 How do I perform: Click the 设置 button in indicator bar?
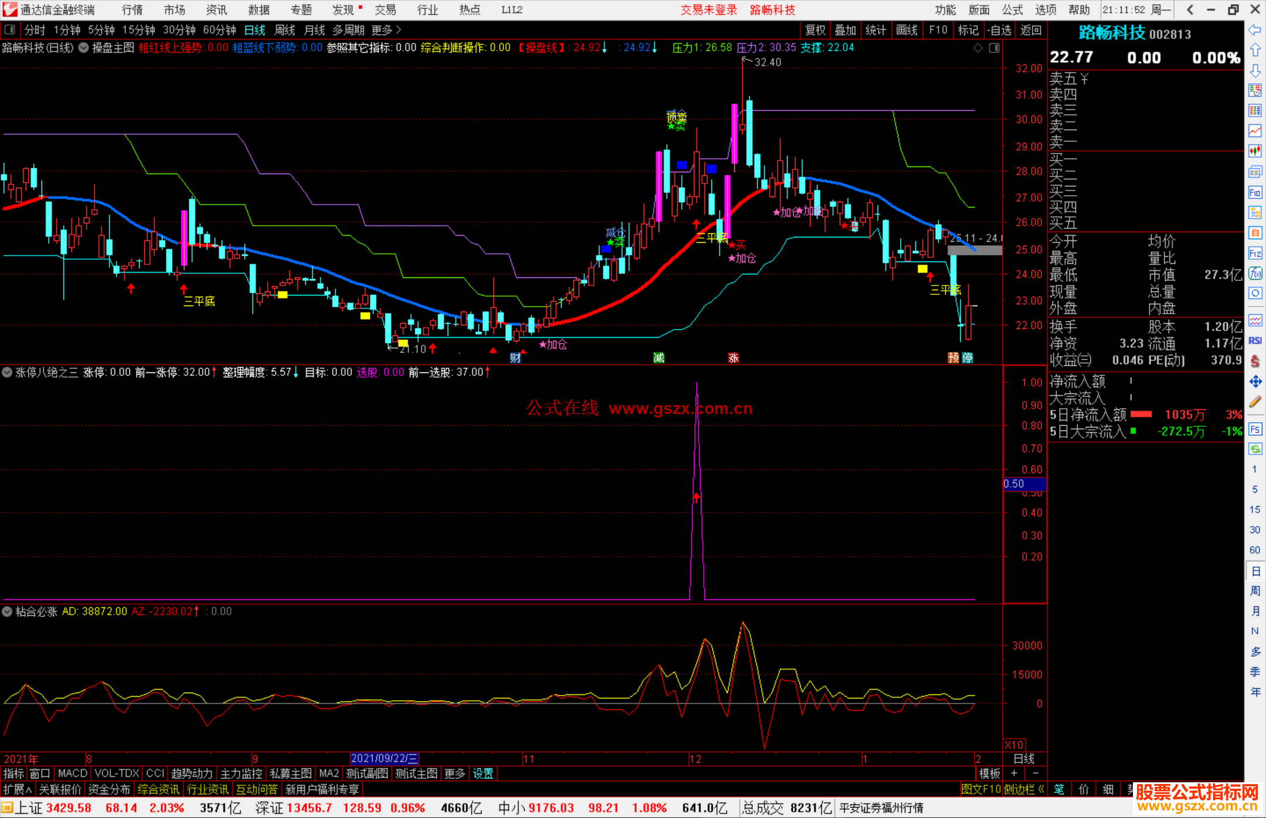483,773
